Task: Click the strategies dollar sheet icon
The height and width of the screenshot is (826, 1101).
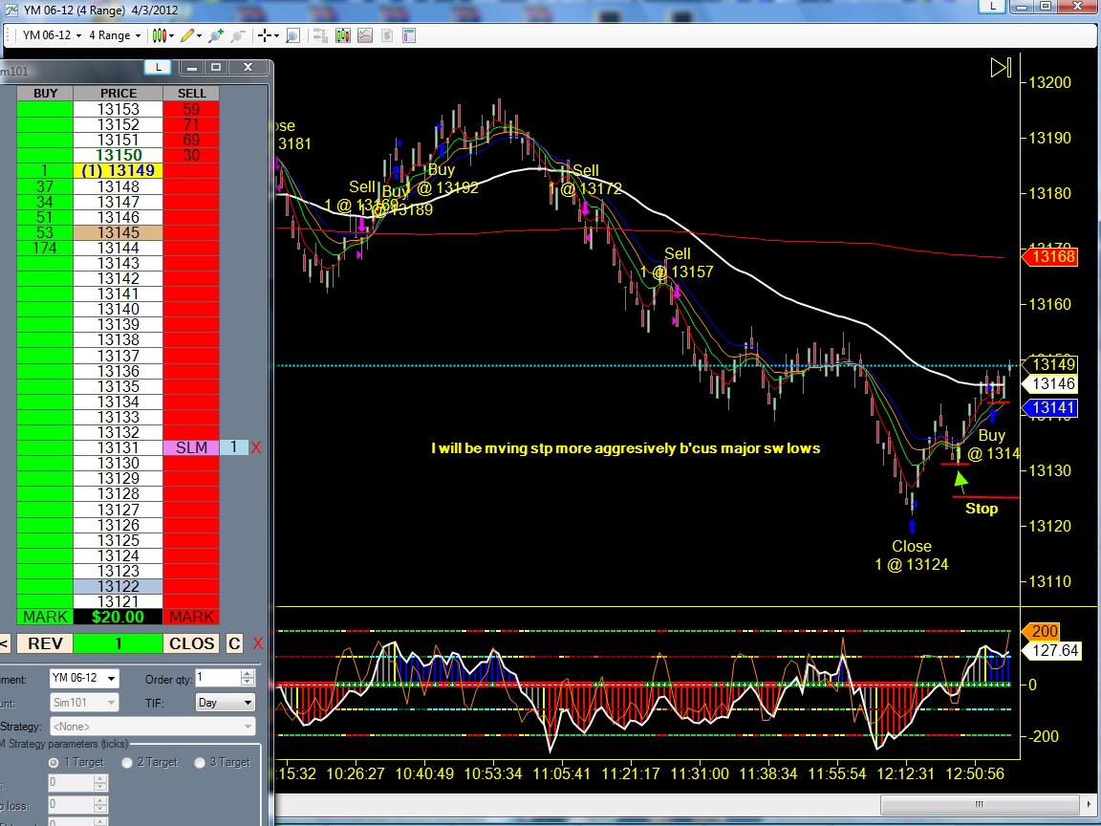Action: point(387,35)
